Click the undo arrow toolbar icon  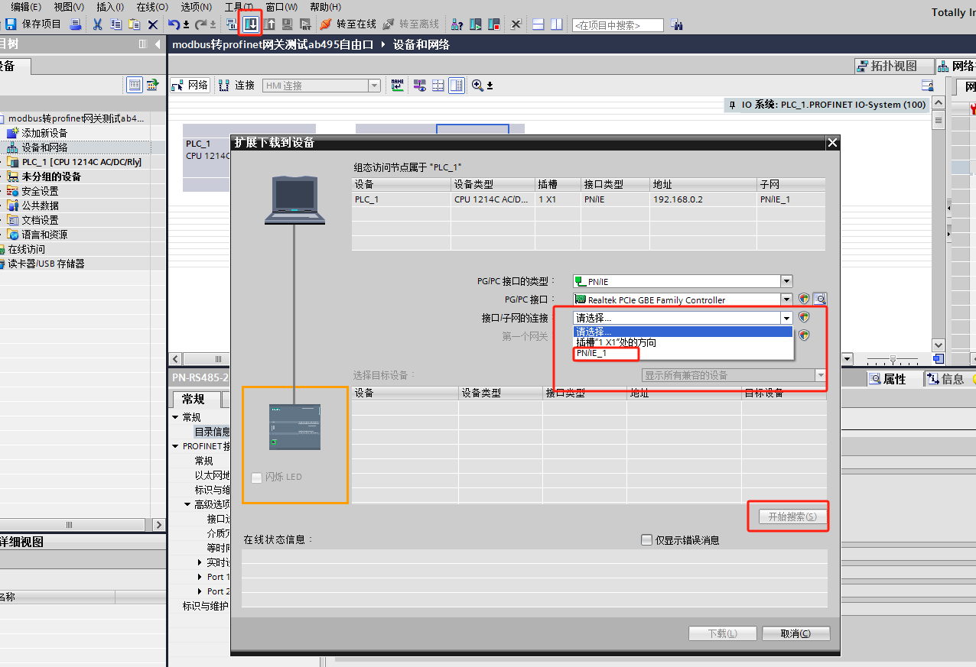pos(174,24)
